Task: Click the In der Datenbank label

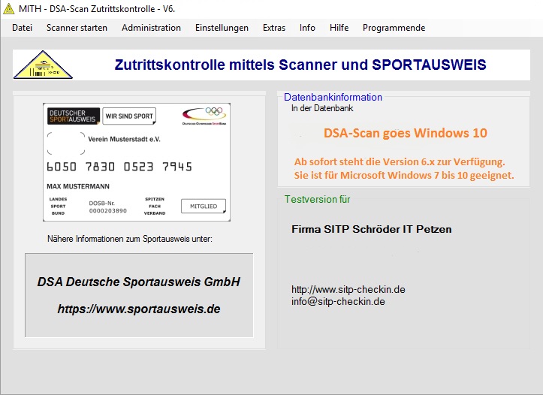Action: (322, 108)
